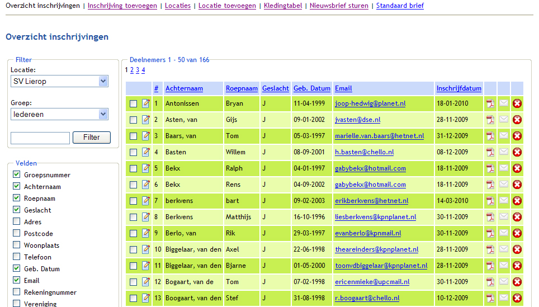Enable the Adres field

click(x=17, y=221)
